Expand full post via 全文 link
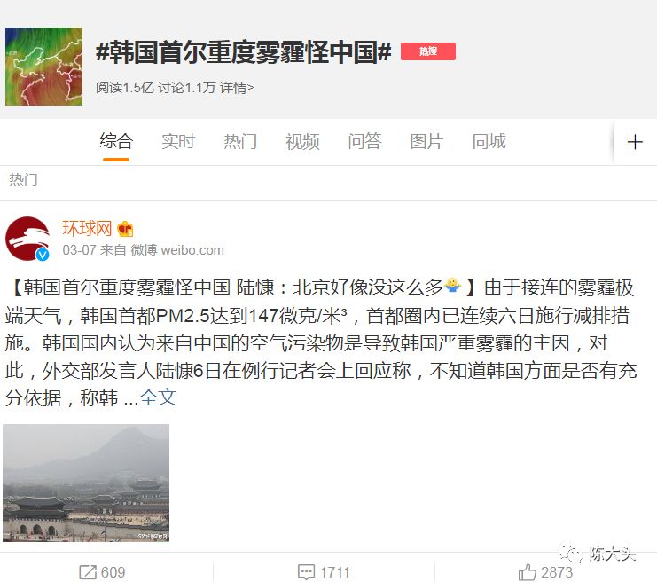 (x=158, y=397)
